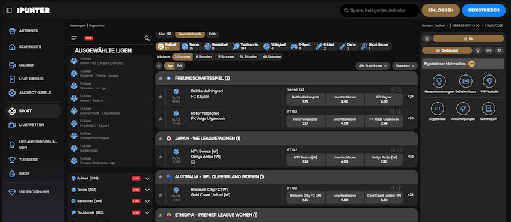Viewport: 511px width, 222px height.
Task: Click the games search input field
Action: point(380,10)
